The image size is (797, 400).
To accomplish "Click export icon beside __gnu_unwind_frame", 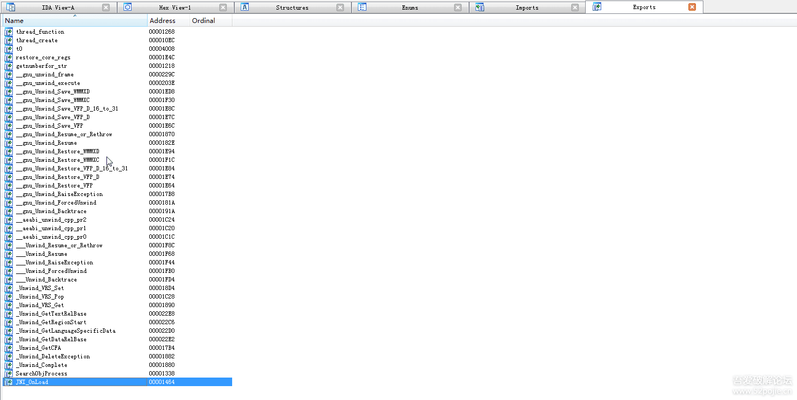I will tap(9, 75).
